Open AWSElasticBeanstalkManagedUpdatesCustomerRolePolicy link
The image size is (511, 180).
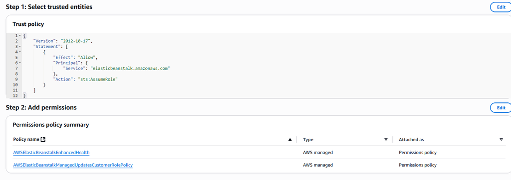pyautogui.click(x=73, y=165)
